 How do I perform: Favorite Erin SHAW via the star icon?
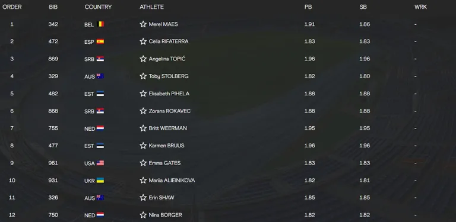[x=143, y=198]
